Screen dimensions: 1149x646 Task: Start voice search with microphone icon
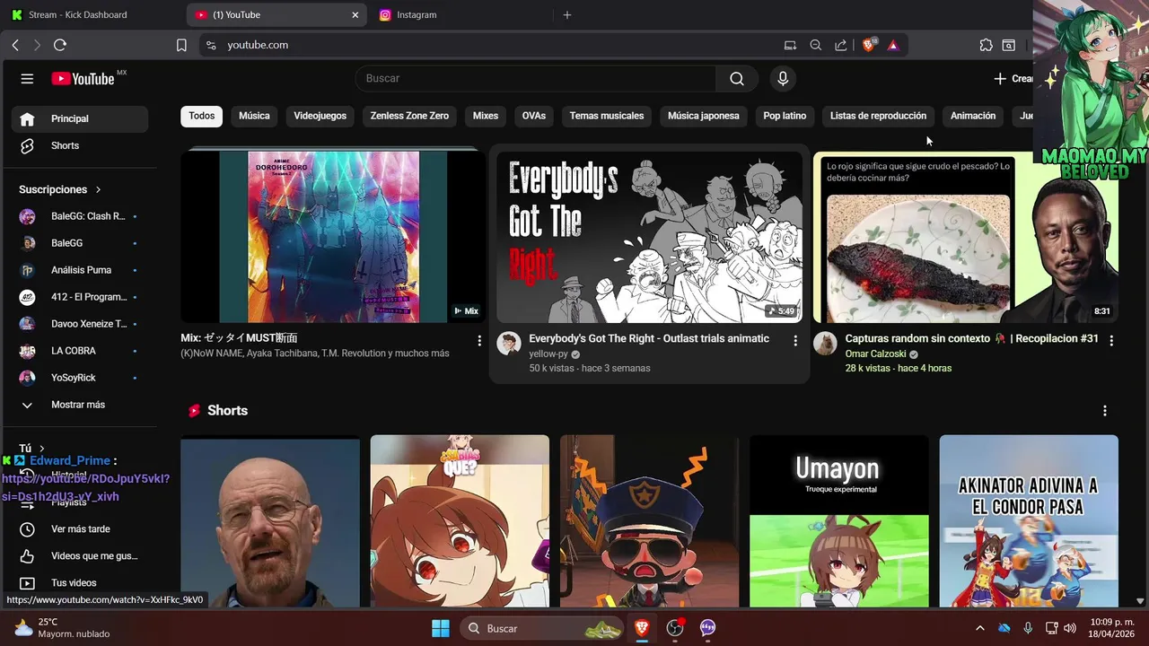pos(783,79)
